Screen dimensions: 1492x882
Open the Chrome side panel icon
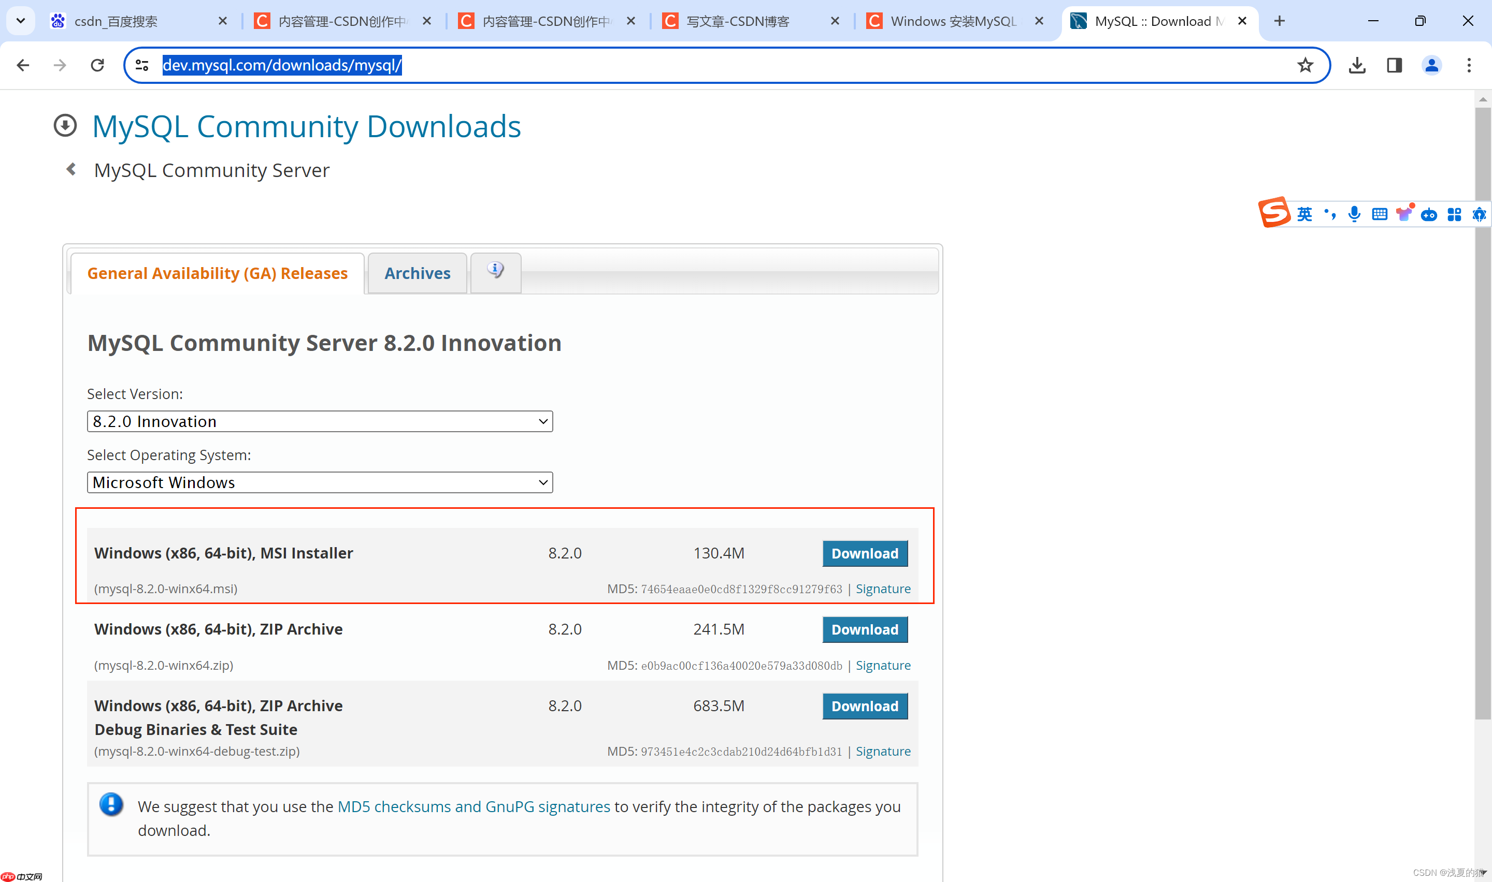pyautogui.click(x=1394, y=65)
